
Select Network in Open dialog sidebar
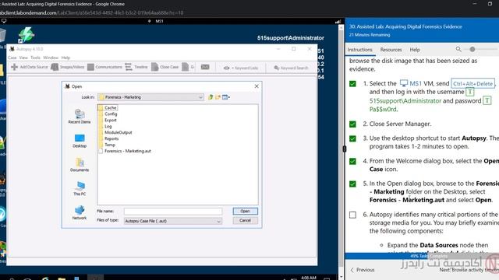pos(80,212)
